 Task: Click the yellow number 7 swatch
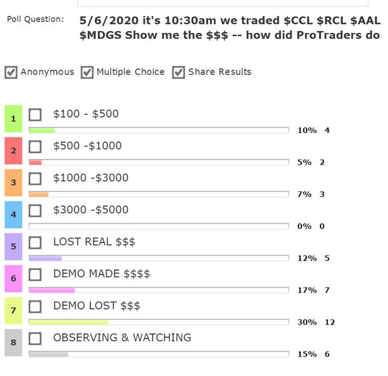[14, 311]
